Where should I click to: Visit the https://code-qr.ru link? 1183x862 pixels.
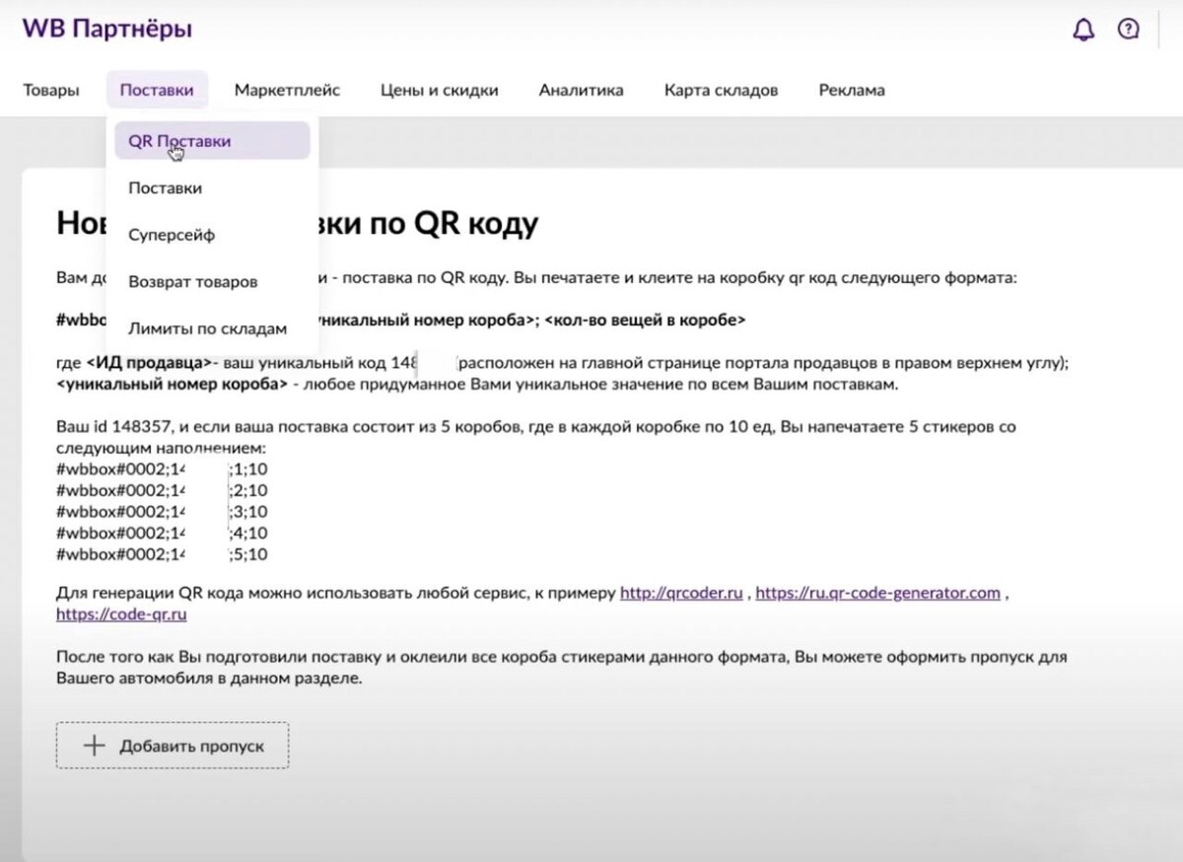(122, 613)
